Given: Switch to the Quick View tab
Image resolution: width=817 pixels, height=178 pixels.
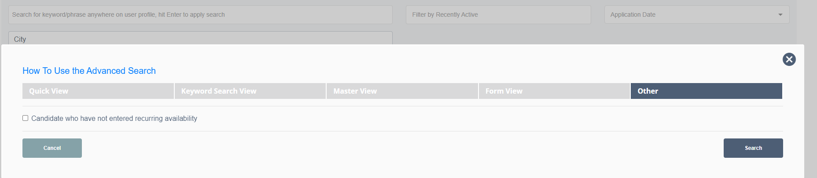Looking at the screenshot, I should (x=98, y=91).
